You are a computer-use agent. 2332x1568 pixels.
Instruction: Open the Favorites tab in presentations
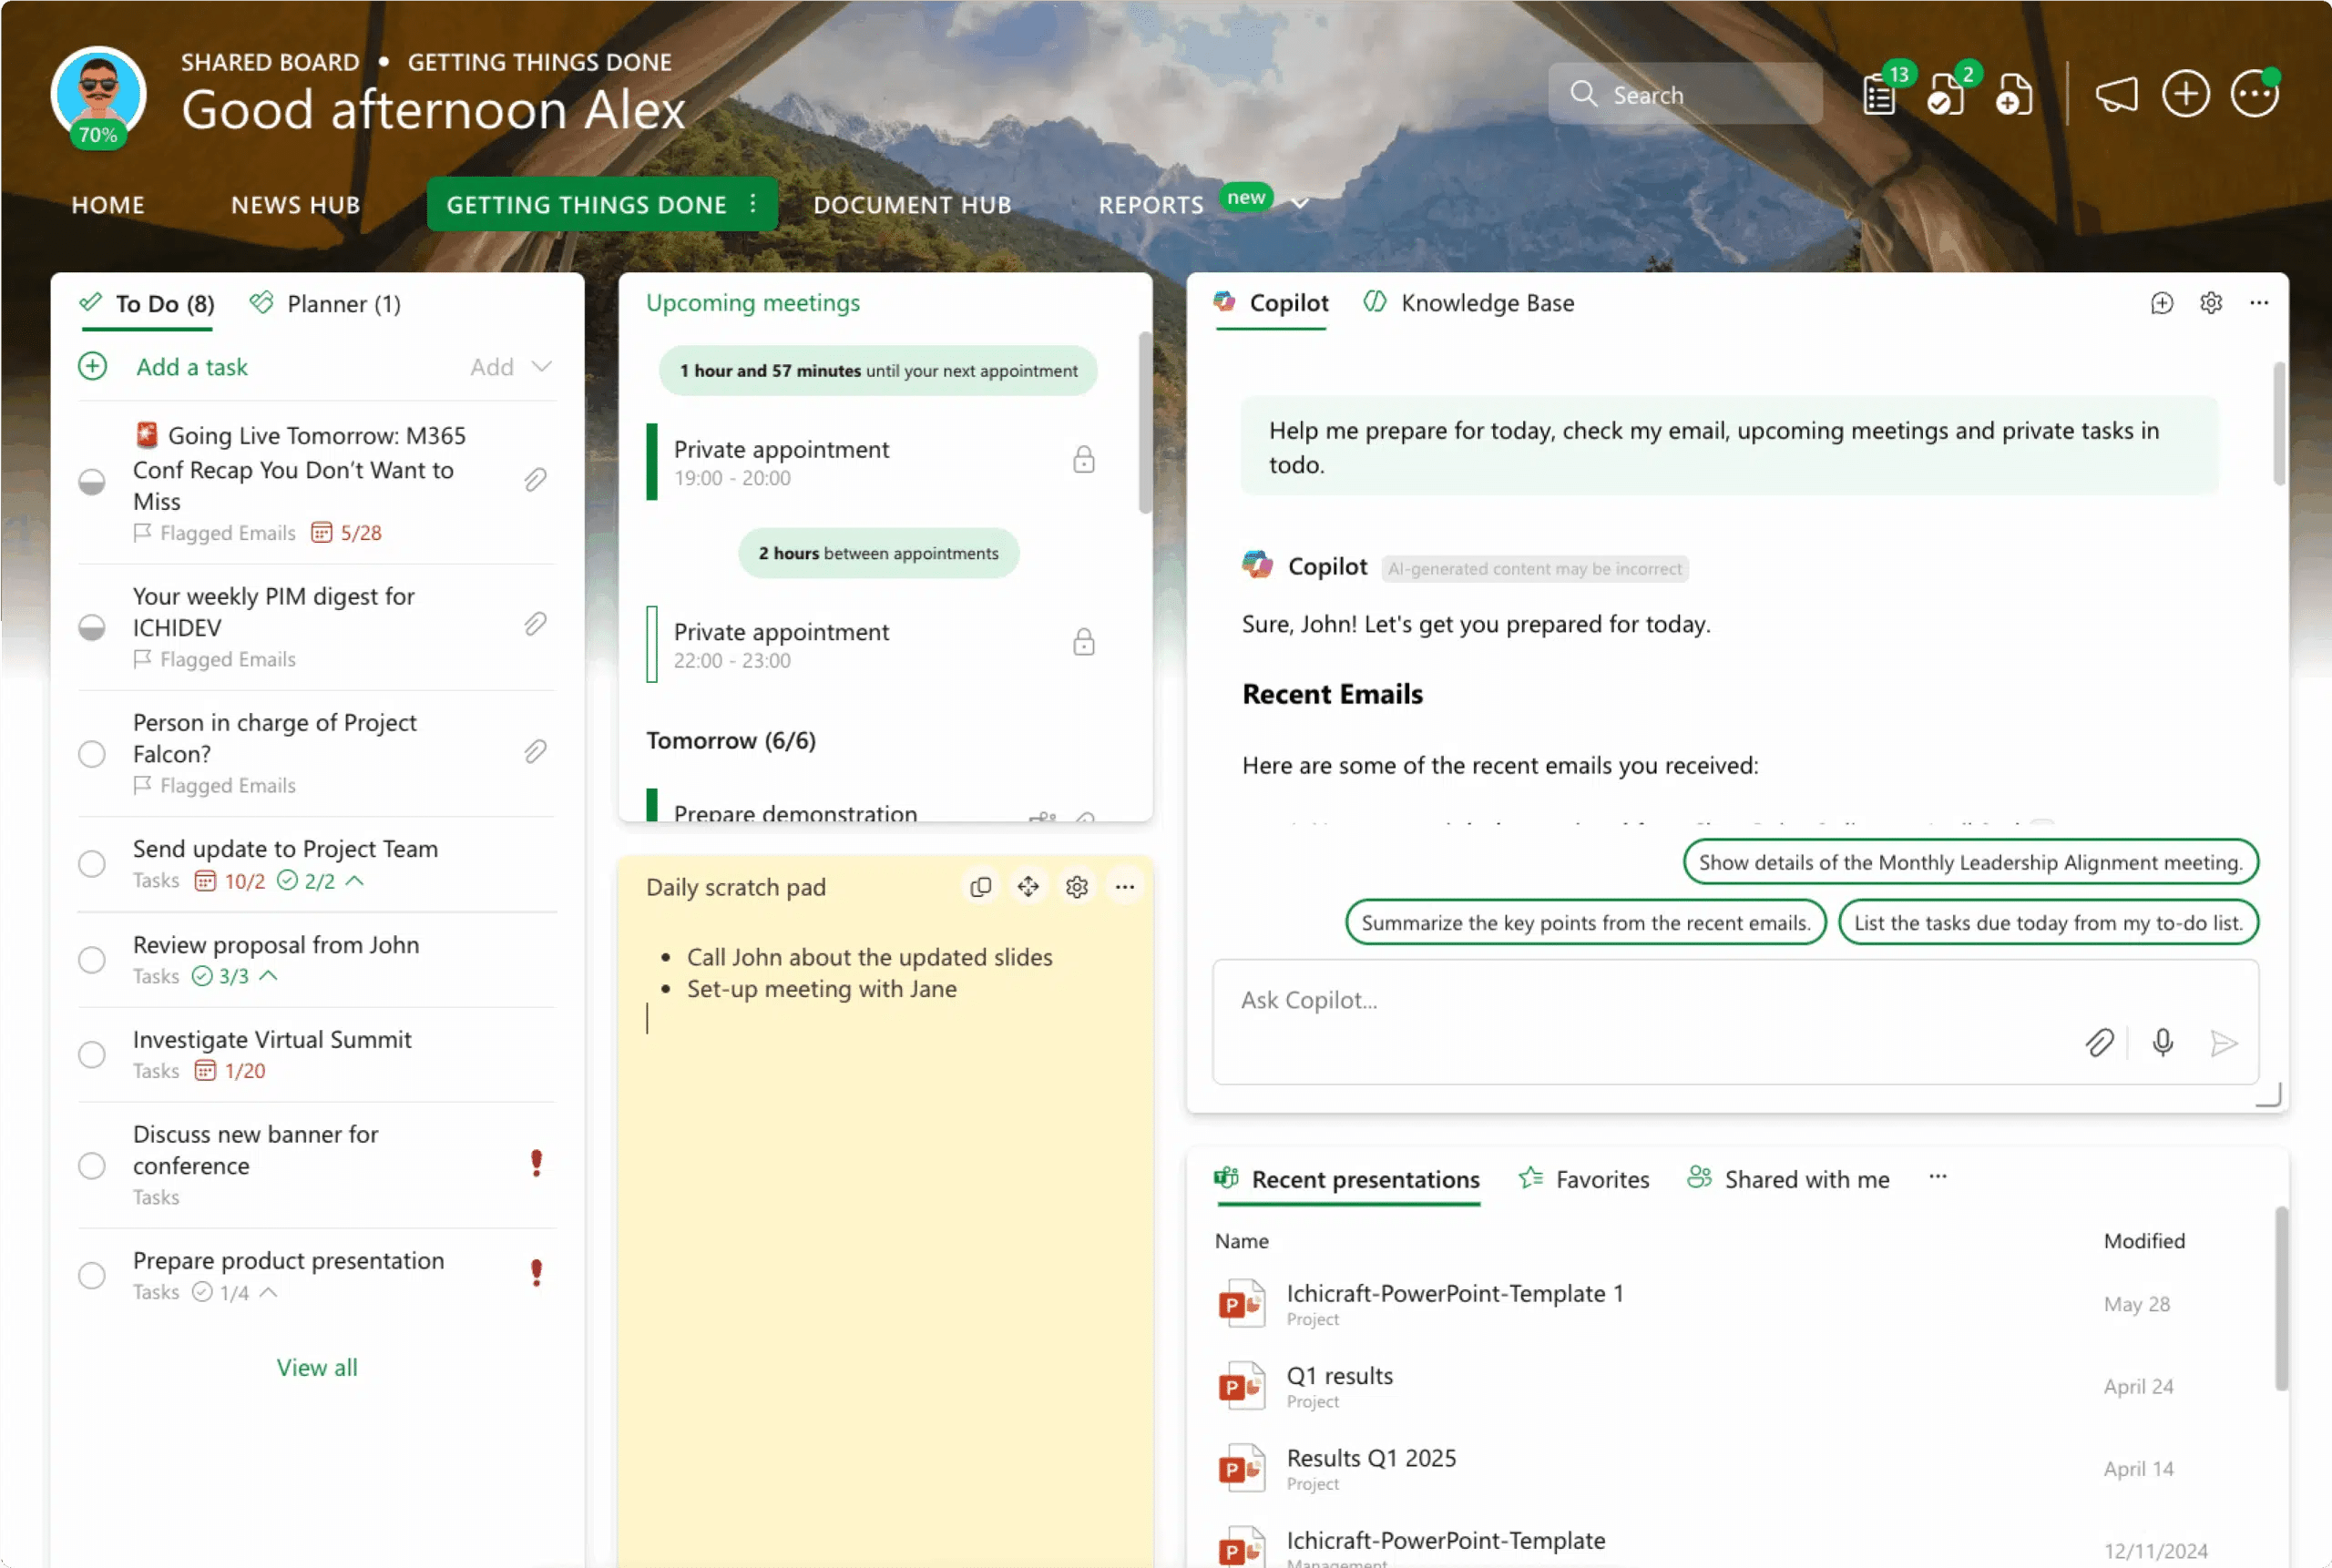tap(1584, 1179)
